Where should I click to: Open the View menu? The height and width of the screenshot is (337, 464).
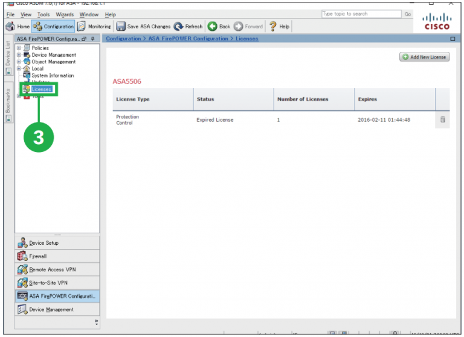tap(26, 14)
